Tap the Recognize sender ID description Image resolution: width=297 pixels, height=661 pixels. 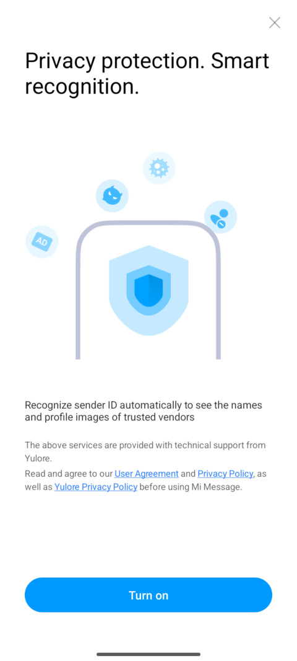[x=144, y=411]
